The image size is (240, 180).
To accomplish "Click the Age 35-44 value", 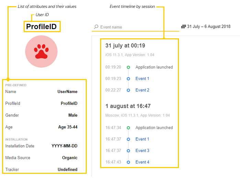I will click(68, 127).
